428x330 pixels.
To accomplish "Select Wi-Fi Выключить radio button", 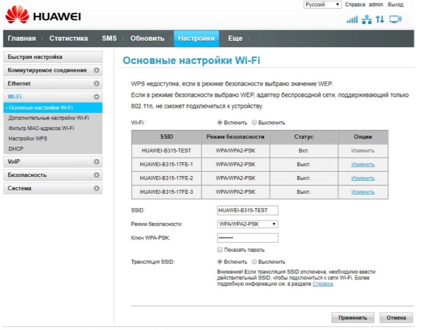I will coord(254,123).
